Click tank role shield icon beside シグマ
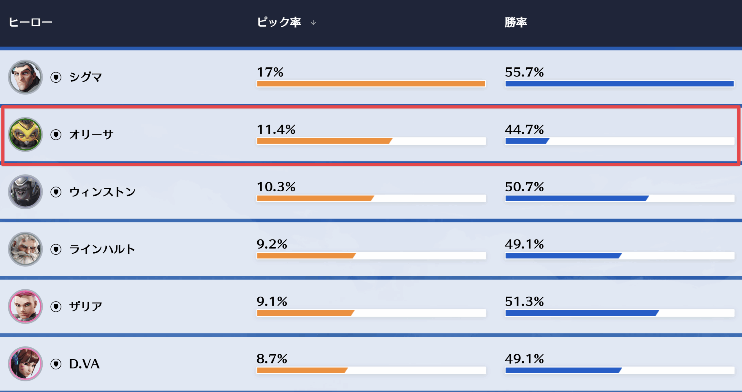Image resolution: width=742 pixels, height=392 pixels. point(56,77)
